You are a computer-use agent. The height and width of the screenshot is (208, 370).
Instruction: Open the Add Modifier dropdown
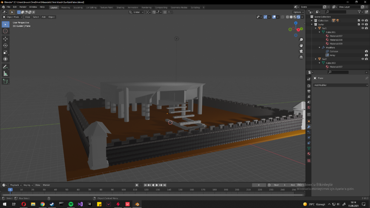(x=340, y=85)
